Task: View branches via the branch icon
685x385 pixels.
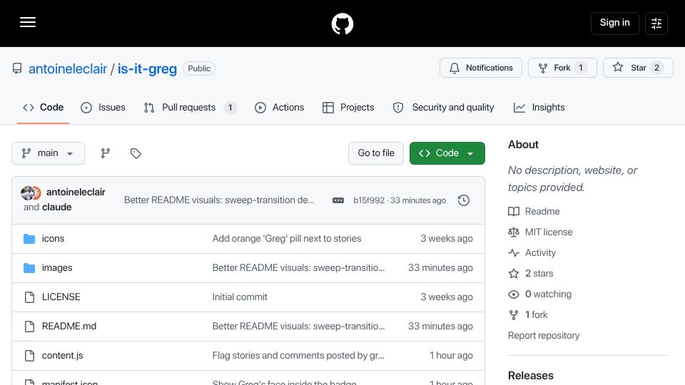Action: click(106, 153)
